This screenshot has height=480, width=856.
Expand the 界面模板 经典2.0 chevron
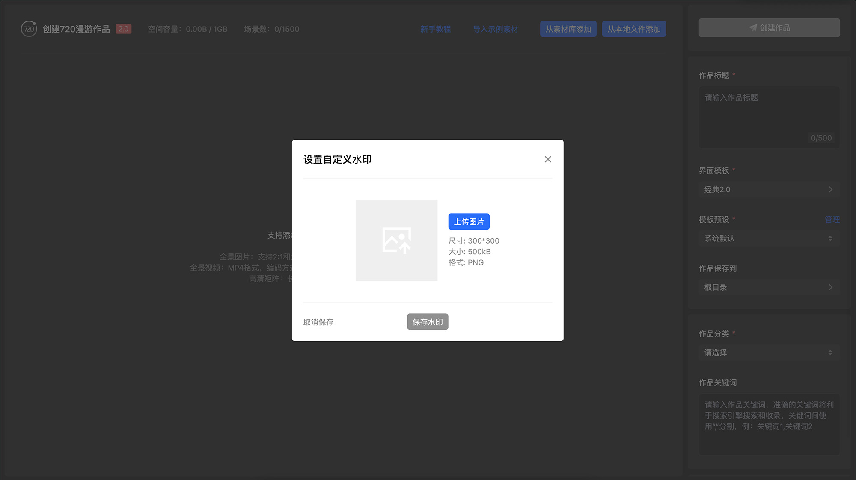(830, 189)
